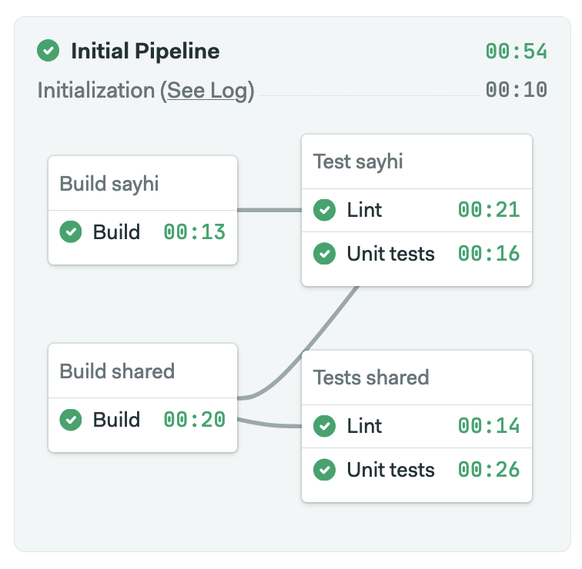
Task: Select the Initial Pipeline title
Action: click(x=145, y=52)
